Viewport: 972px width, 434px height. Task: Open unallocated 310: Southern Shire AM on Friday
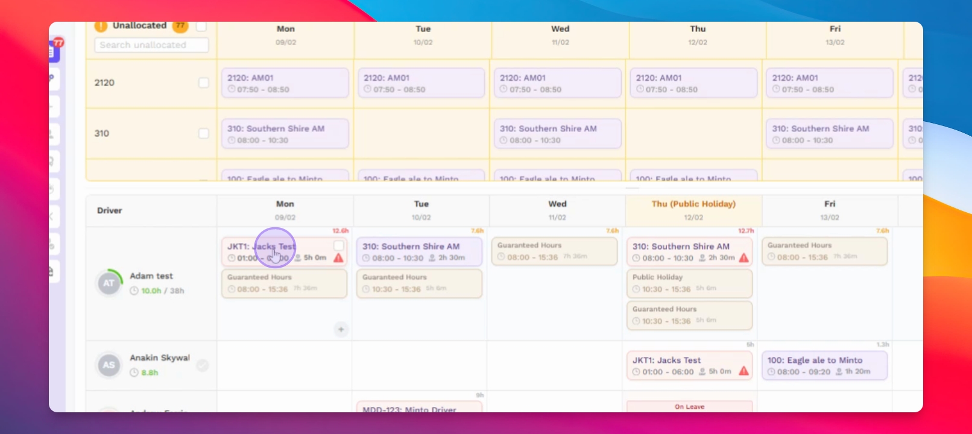[830, 134]
